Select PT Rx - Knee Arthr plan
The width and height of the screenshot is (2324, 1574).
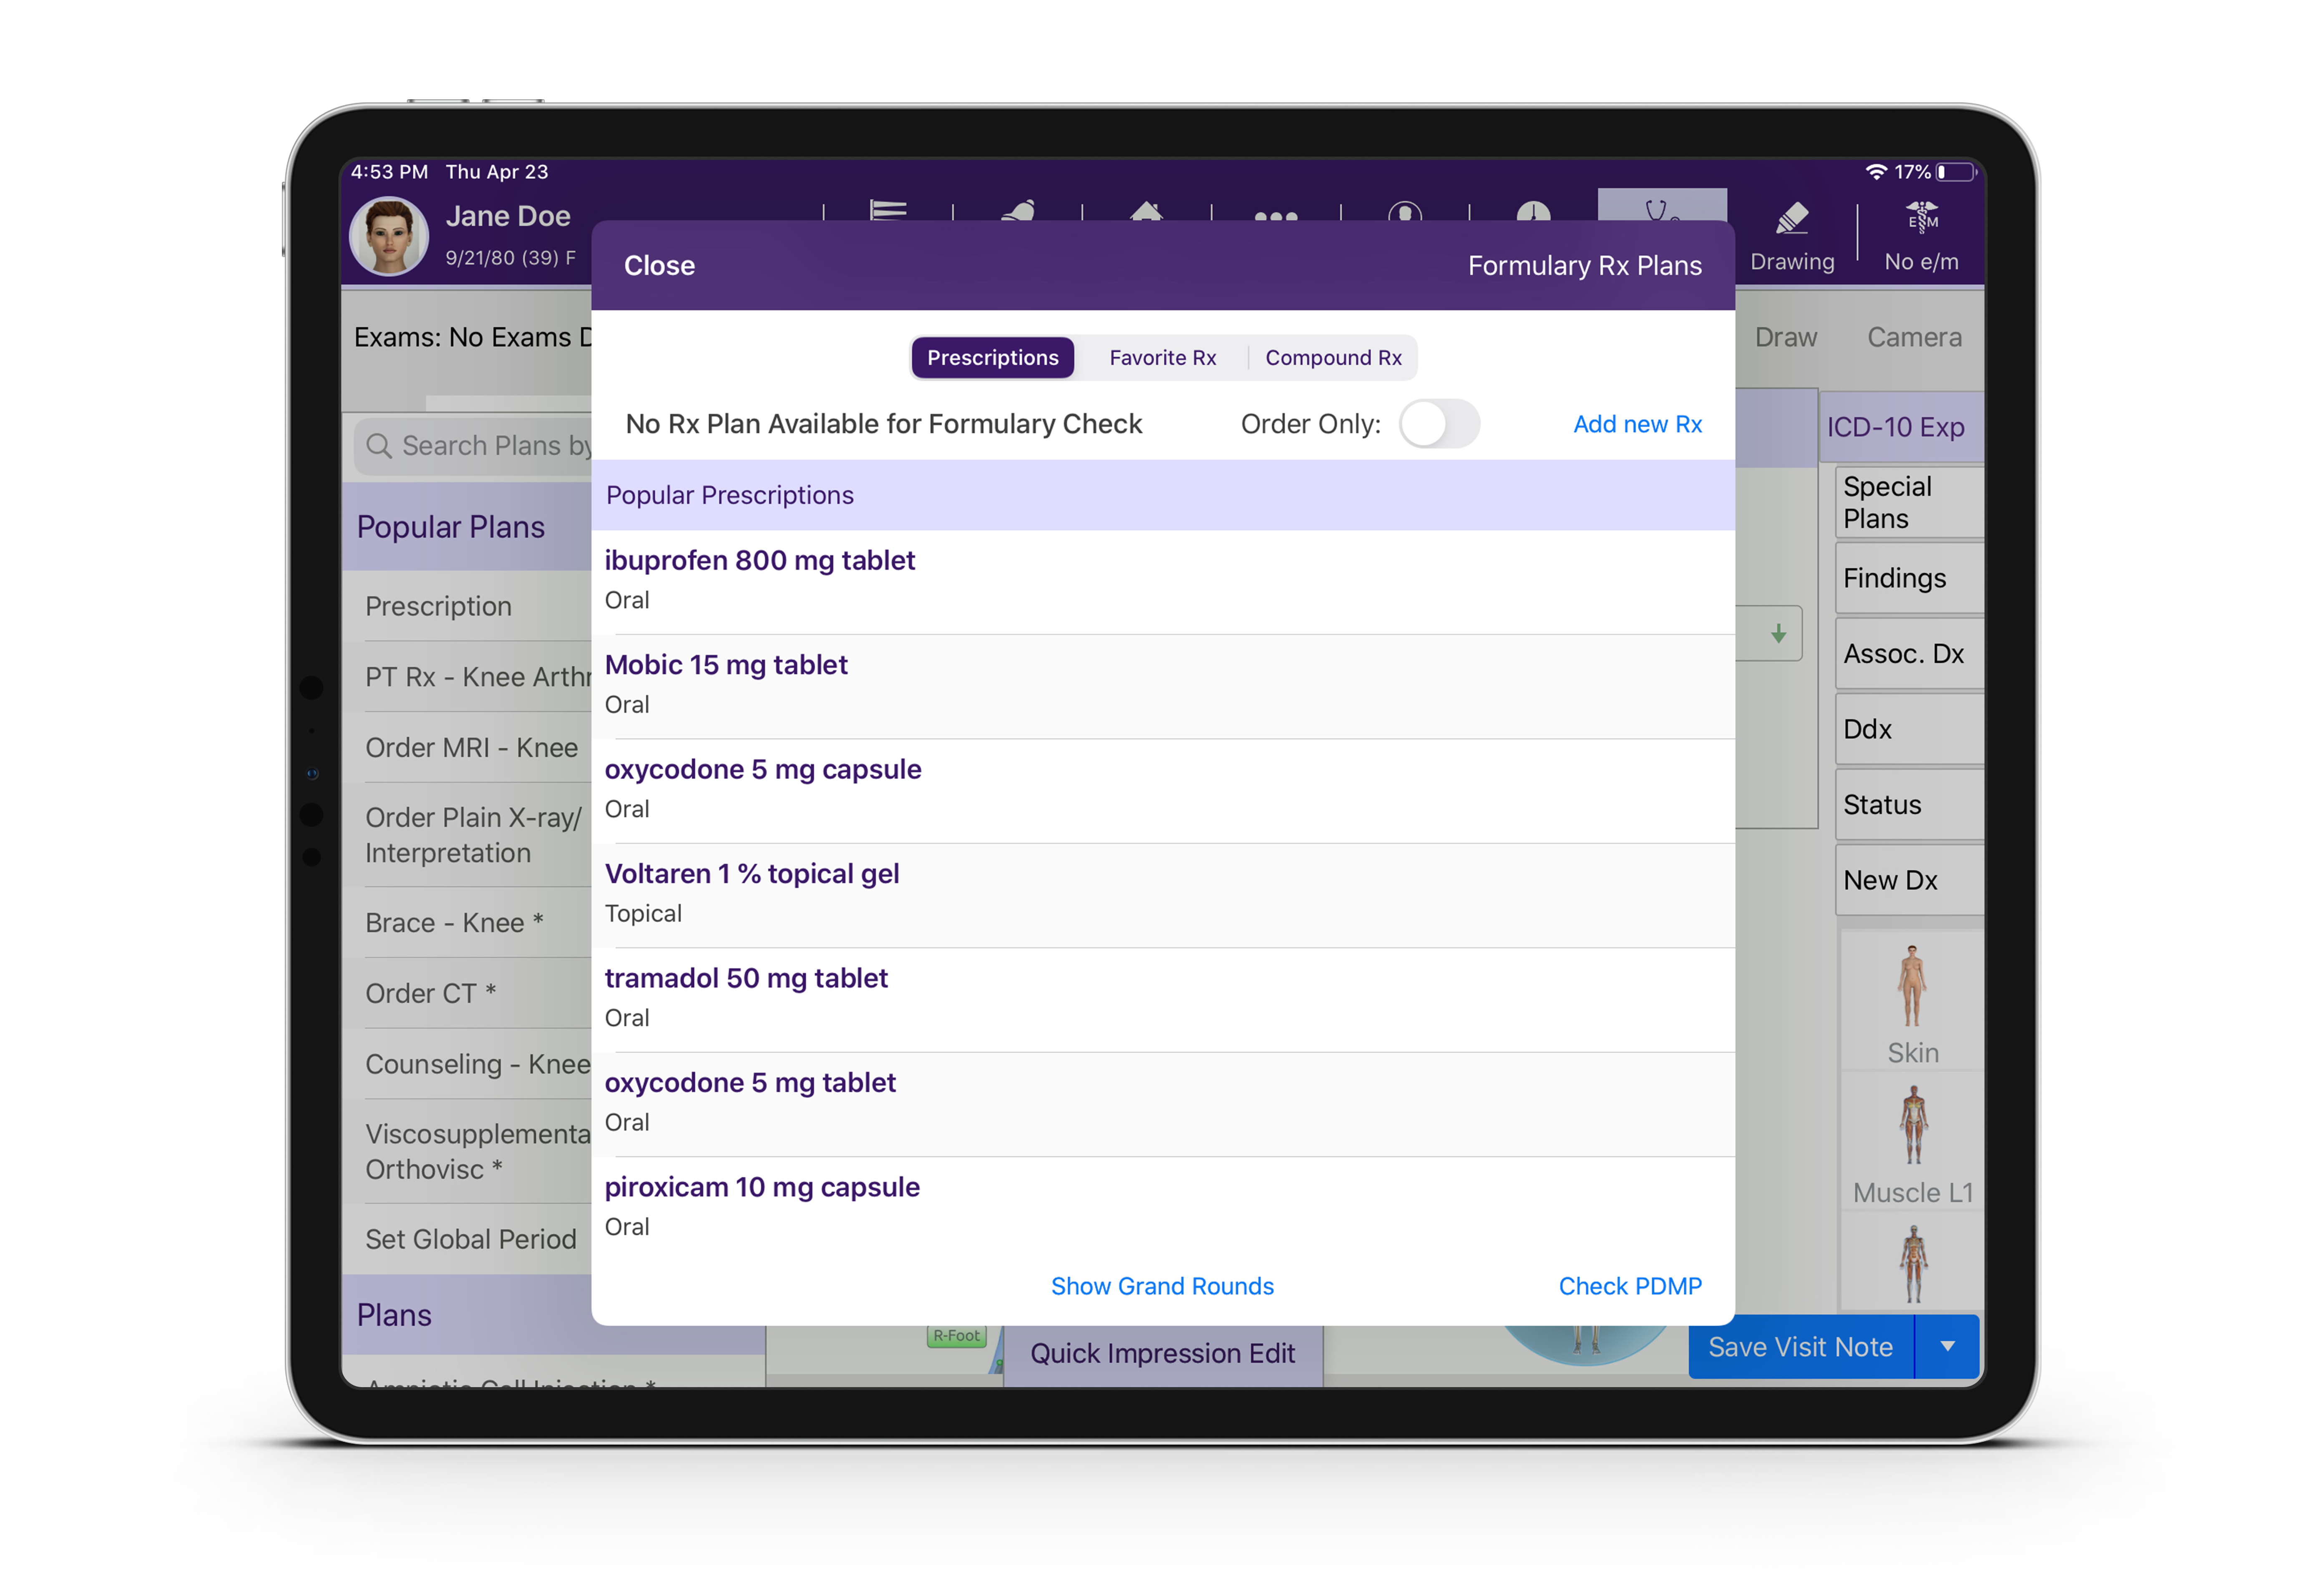coord(467,677)
